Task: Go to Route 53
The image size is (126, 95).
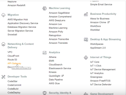Action: 12,60
